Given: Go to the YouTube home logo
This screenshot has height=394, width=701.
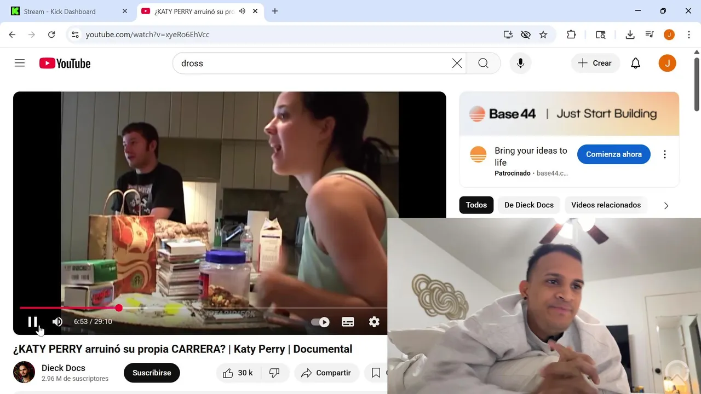Looking at the screenshot, I should (65, 63).
